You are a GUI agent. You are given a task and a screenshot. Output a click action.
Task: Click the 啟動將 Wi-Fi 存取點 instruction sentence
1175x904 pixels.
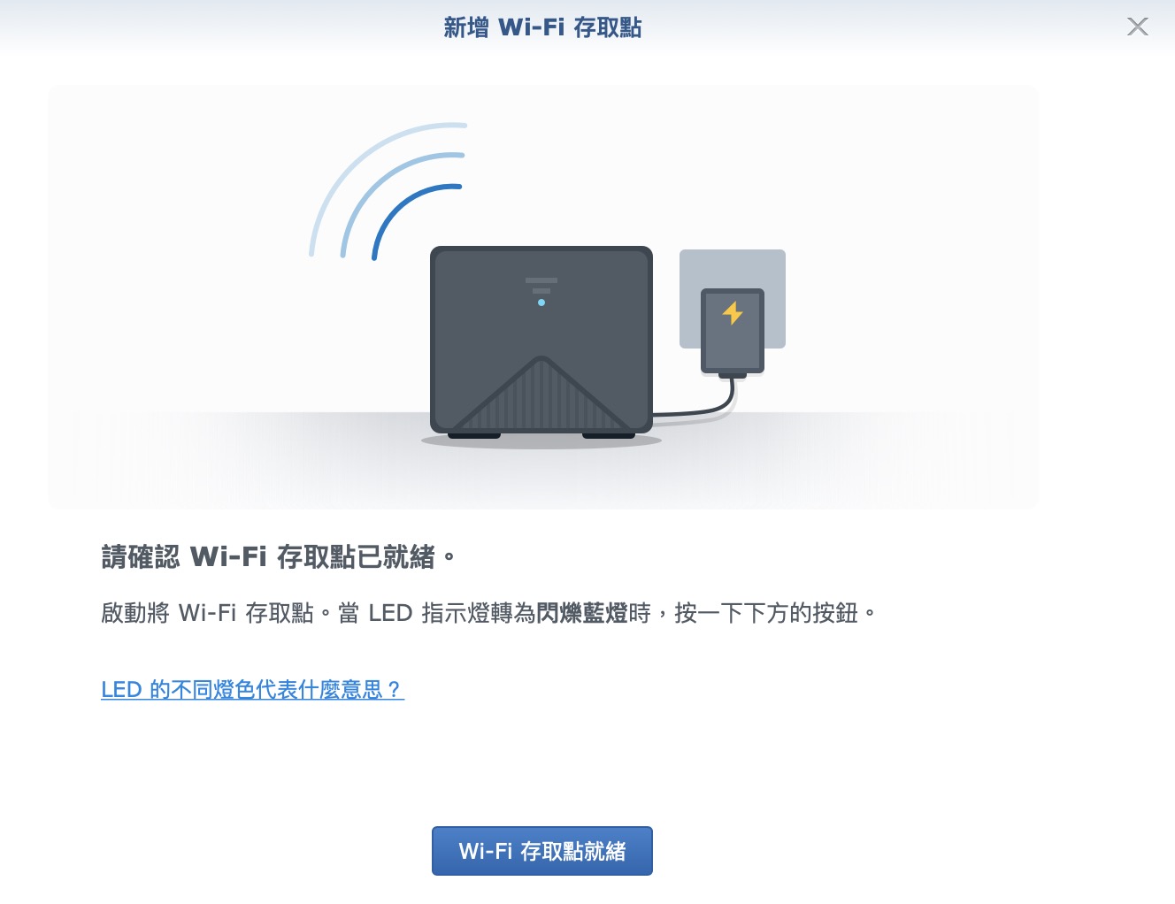point(488,613)
